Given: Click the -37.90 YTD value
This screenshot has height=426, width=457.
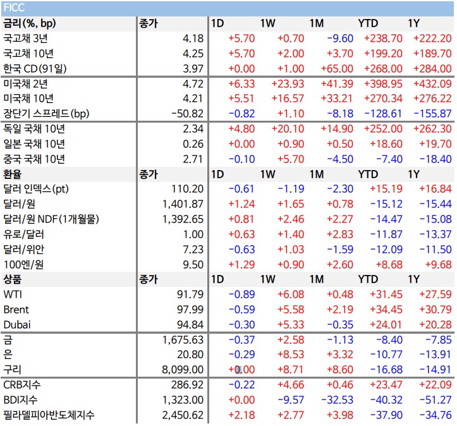Looking at the screenshot, I should [386, 415].
